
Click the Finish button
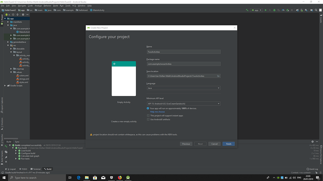pos(228,144)
